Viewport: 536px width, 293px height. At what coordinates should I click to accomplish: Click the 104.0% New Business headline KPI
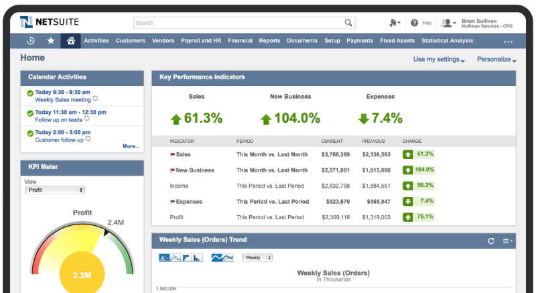290,118
